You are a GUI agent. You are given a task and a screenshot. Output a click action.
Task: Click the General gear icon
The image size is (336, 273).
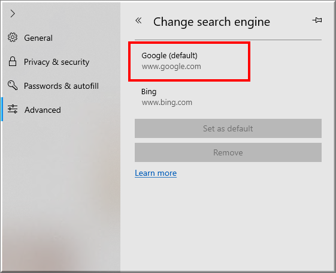pos(13,38)
